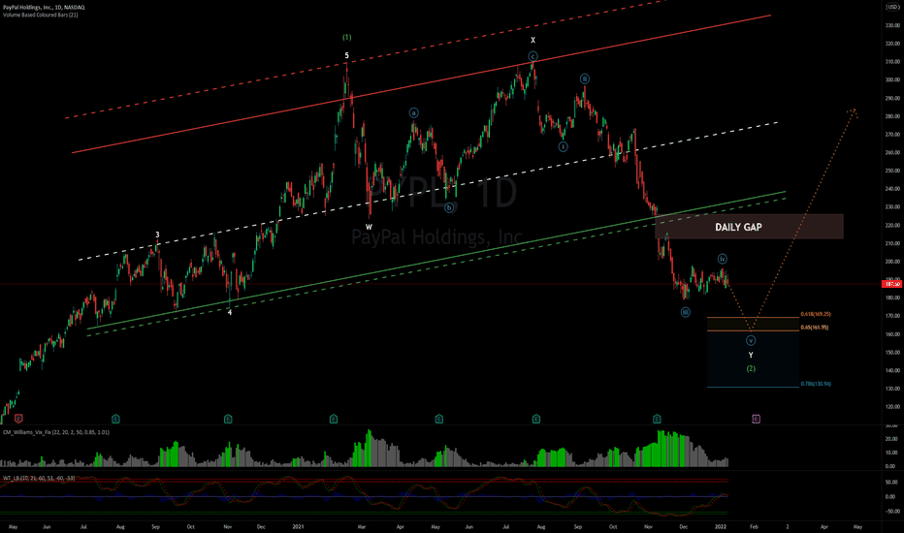Select the 'DAILY GAP' rectangle
The width and height of the screenshot is (904, 533).
749,227
